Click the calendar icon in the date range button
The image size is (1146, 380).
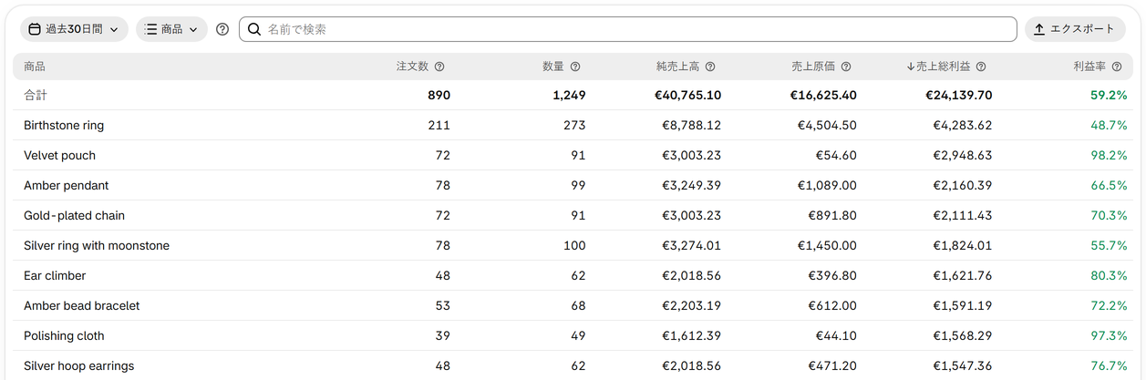pos(35,29)
